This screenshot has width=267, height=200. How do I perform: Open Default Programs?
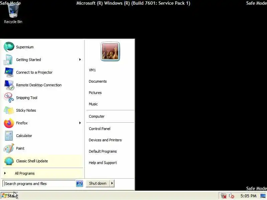pos(103,151)
